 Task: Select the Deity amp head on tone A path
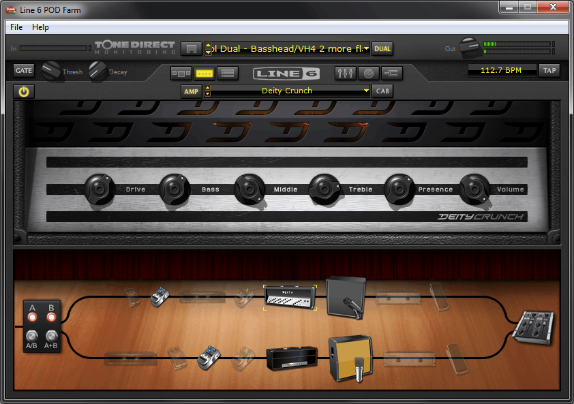(x=290, y=298)
